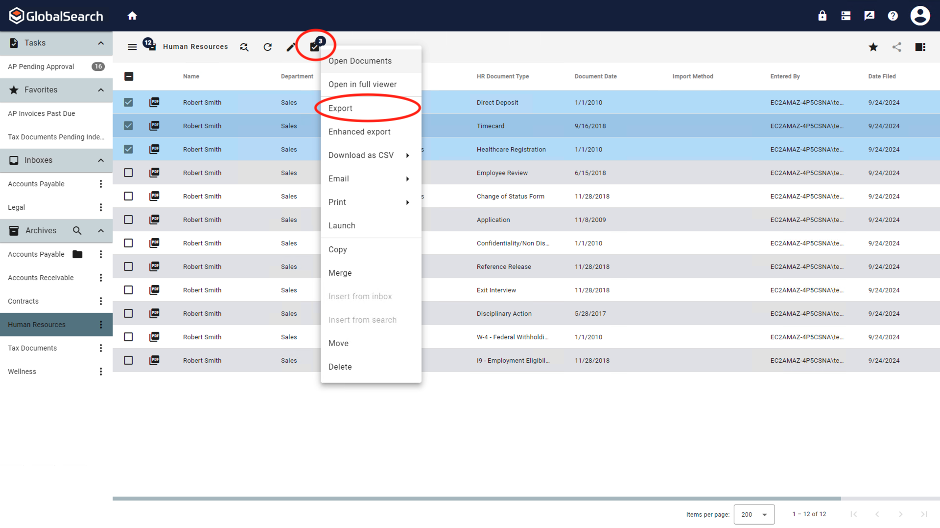Click the home icon in the navigation bar
The width and height of the screenshot is (940, 528).
click(132, 15)
